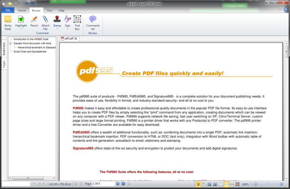
Task: Click the single page layout icon in status bar
Action: pyautogui.click(x=204, y=184)
